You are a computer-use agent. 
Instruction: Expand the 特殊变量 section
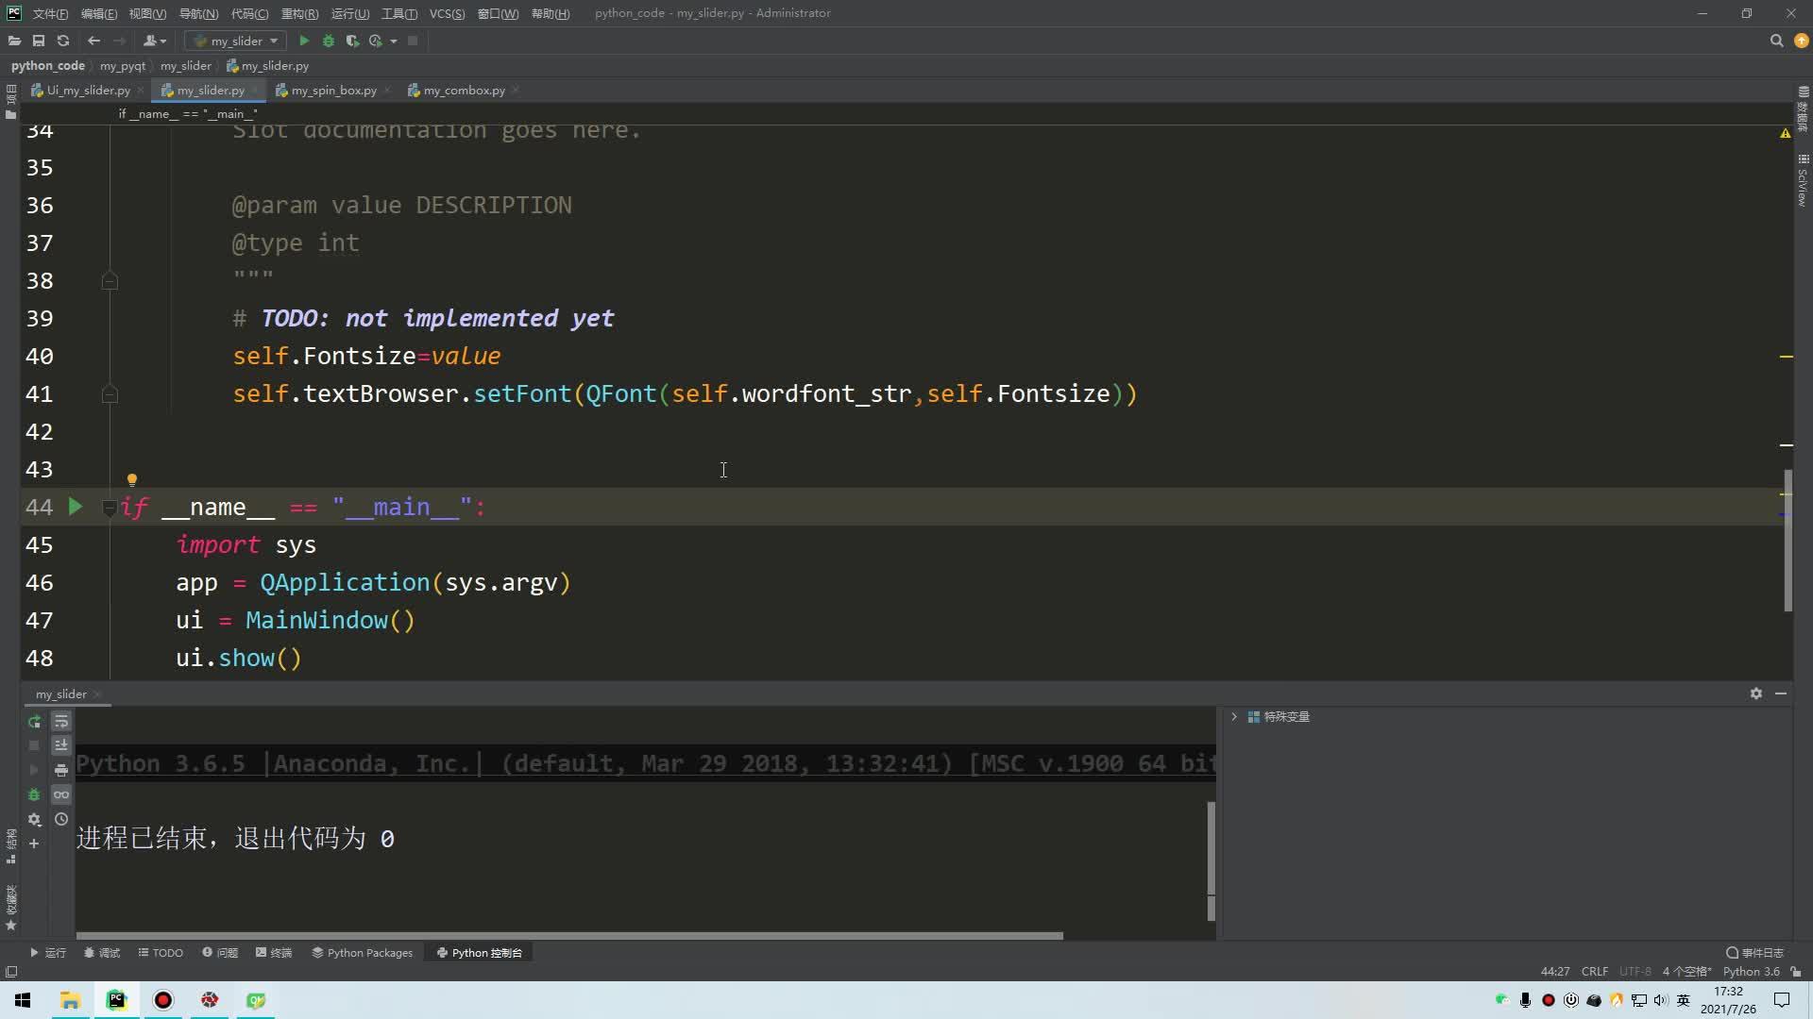[x=1234, y=716]
